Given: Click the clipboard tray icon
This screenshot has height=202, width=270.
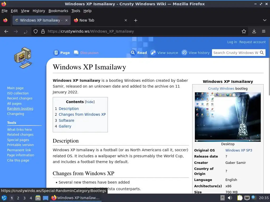Looking at the screenshot, I should (240, 198).
